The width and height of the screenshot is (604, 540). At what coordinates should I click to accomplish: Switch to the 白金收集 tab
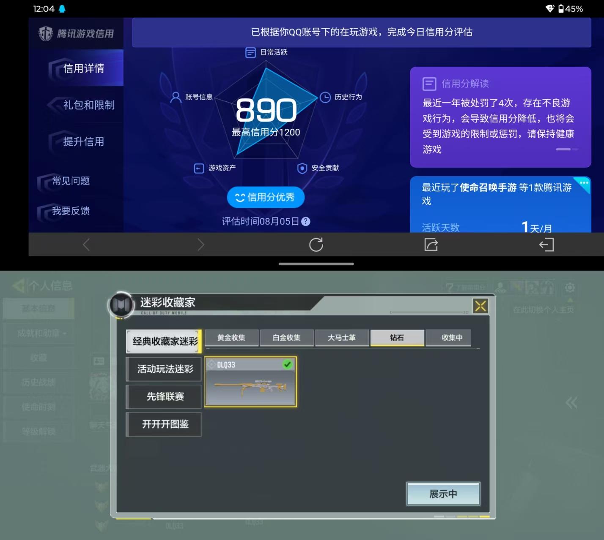pos(287,338)
